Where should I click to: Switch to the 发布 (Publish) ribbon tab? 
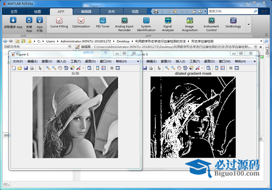(111, 12)
